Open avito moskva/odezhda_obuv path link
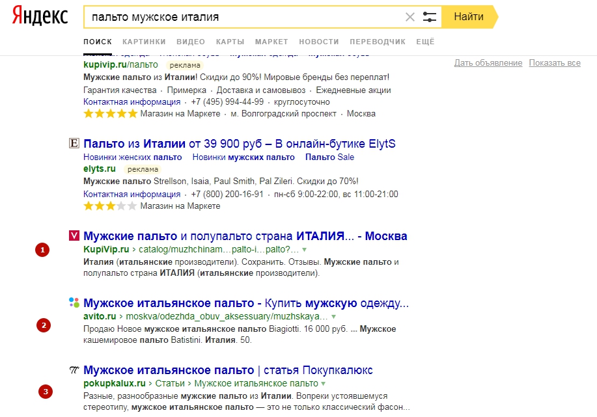Screen dimensions: 597x417 pyautogui.click(x=227, y=317)
